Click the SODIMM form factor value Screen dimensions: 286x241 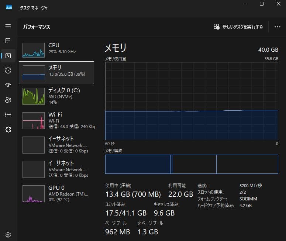[248, 199]
